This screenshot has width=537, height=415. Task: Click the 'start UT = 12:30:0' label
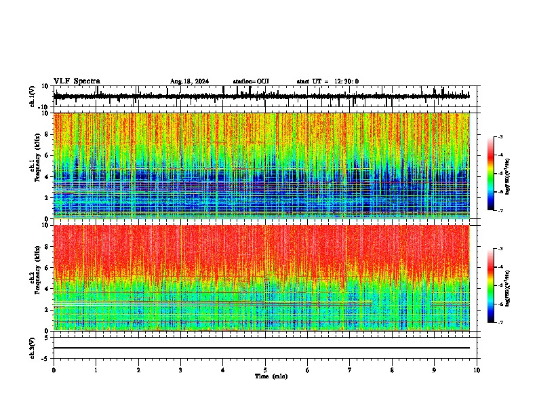(327, 81)
